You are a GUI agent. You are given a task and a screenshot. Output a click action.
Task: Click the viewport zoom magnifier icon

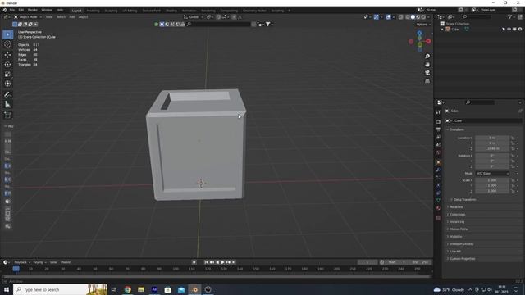click(x=427, y=57)
